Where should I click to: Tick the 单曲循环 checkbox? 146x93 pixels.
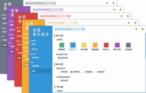tap(96, 72)
